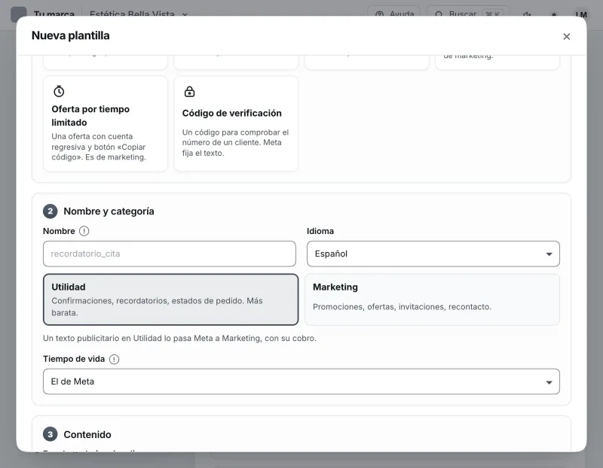Click the muted sound icon in top bar

point(527,14)
